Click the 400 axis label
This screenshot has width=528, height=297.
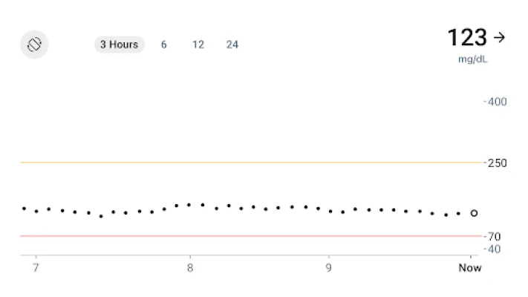[497, 101]
